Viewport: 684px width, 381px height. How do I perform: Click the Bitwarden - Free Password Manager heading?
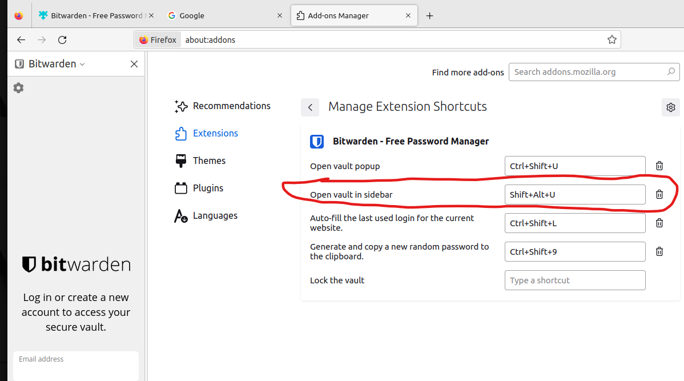coord(411,142)
